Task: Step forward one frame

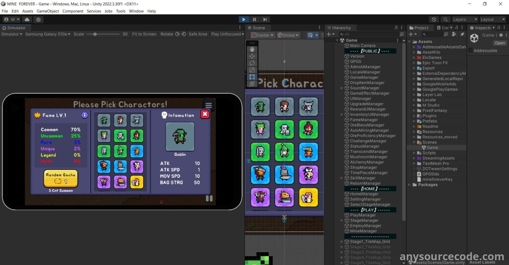Action: pos(265,19)
